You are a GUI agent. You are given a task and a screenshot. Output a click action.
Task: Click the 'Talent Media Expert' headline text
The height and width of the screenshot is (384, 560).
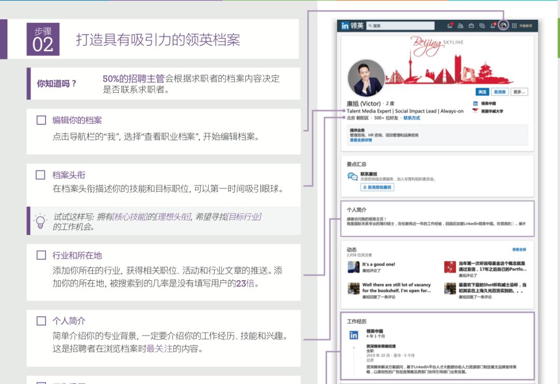pos(405,111)
